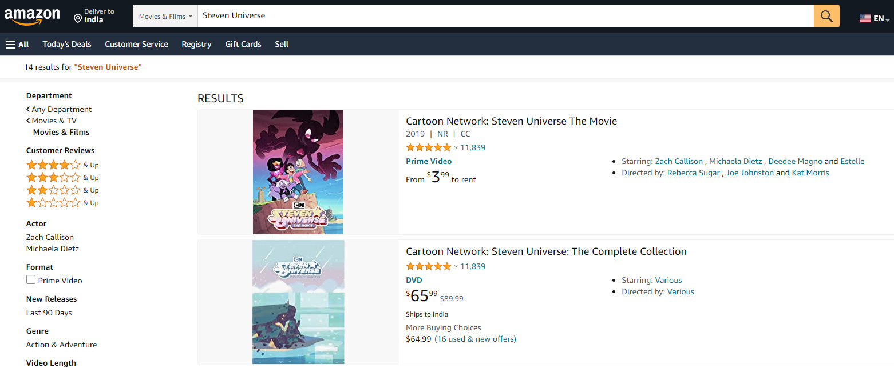
Task: Enable the Prime Video format checkbox
Action: (x=31, y=280)
